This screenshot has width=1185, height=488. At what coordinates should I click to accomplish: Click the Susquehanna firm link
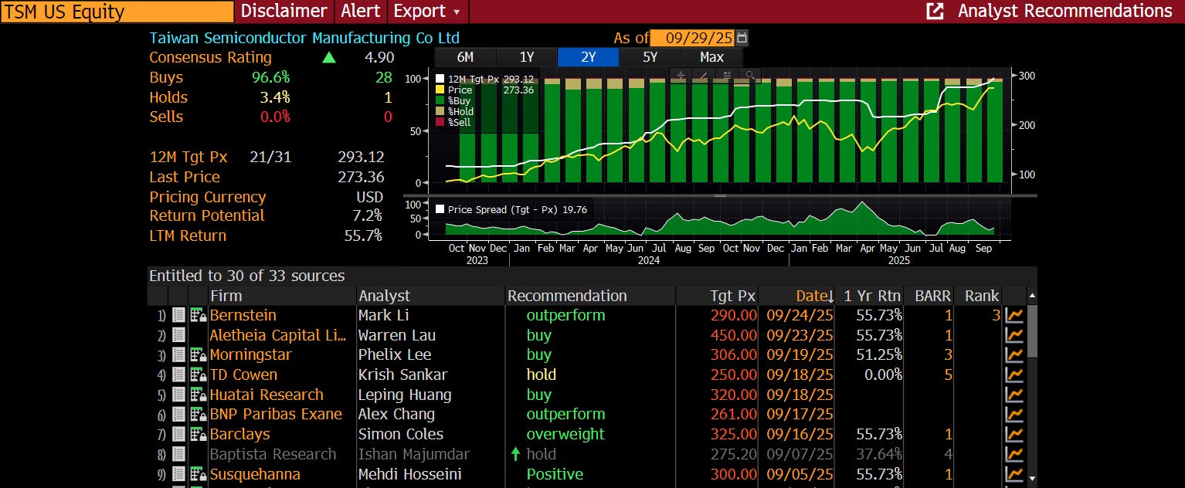point(255,474)
